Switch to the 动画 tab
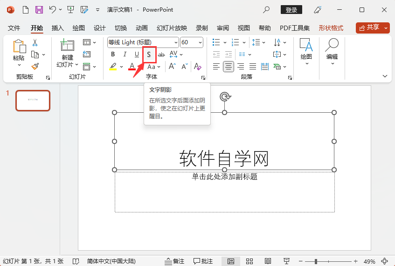Viewport: 395px width, 266px height. 142,28
